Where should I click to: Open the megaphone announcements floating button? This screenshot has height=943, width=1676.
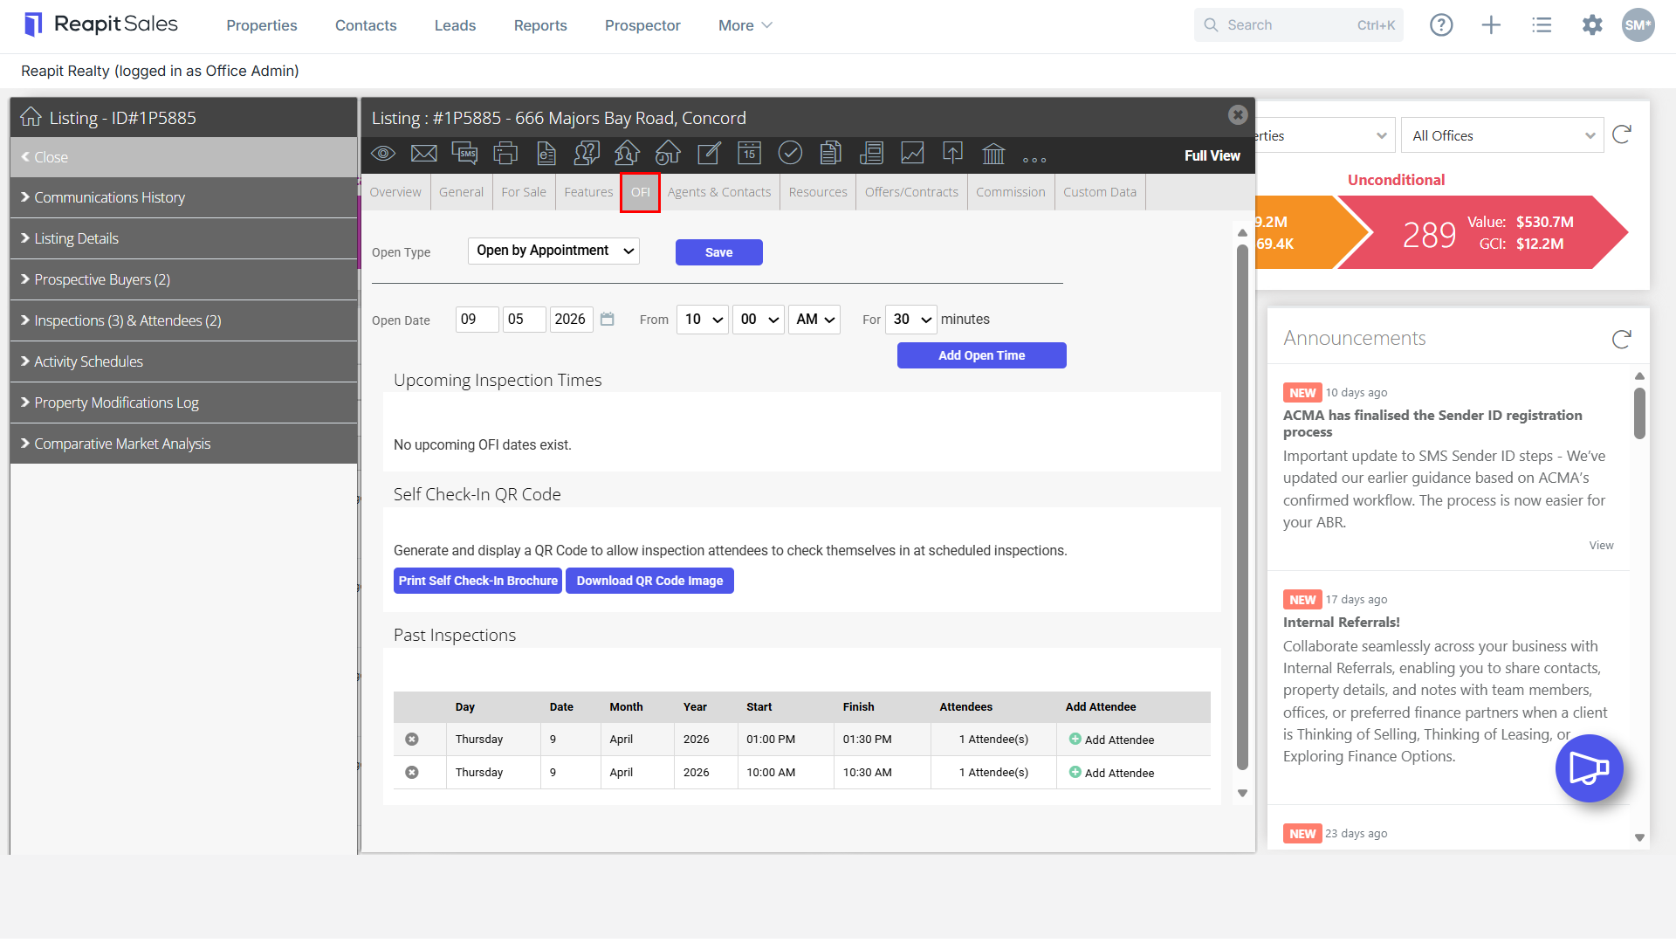tap(1589, 768)
